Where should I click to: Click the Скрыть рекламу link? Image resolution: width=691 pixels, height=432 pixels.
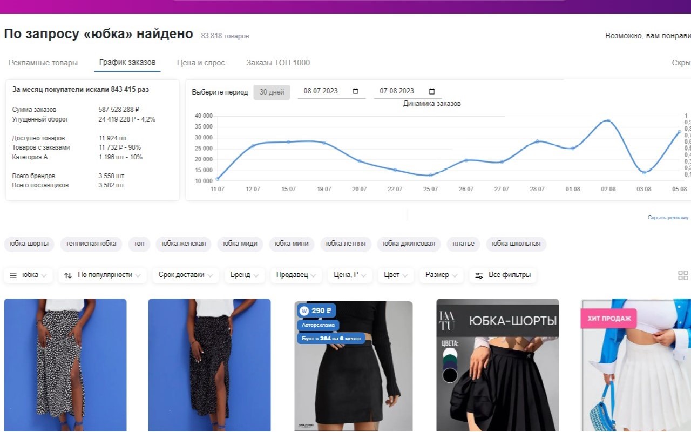668,217
